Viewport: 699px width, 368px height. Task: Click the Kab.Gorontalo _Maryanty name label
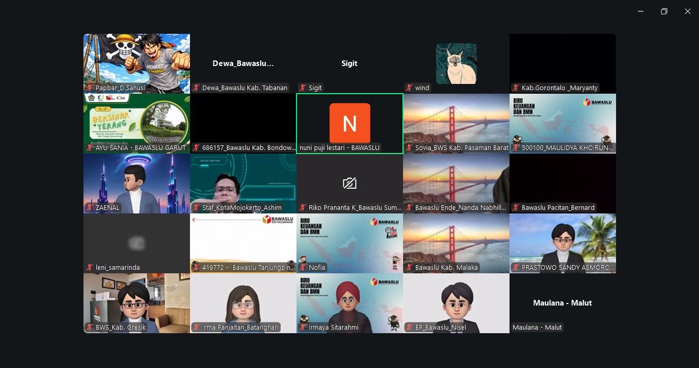tap(559, 88)
